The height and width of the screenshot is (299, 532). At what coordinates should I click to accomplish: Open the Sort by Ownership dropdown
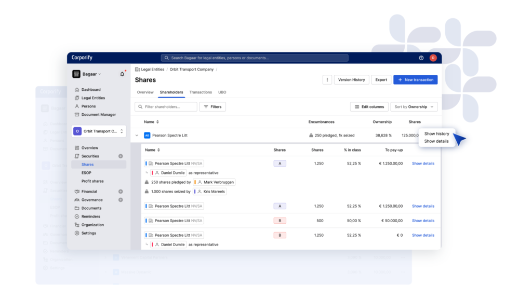414,107
